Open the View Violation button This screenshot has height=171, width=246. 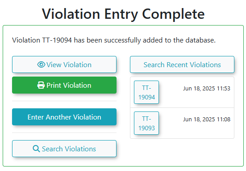tap(64, 64)
